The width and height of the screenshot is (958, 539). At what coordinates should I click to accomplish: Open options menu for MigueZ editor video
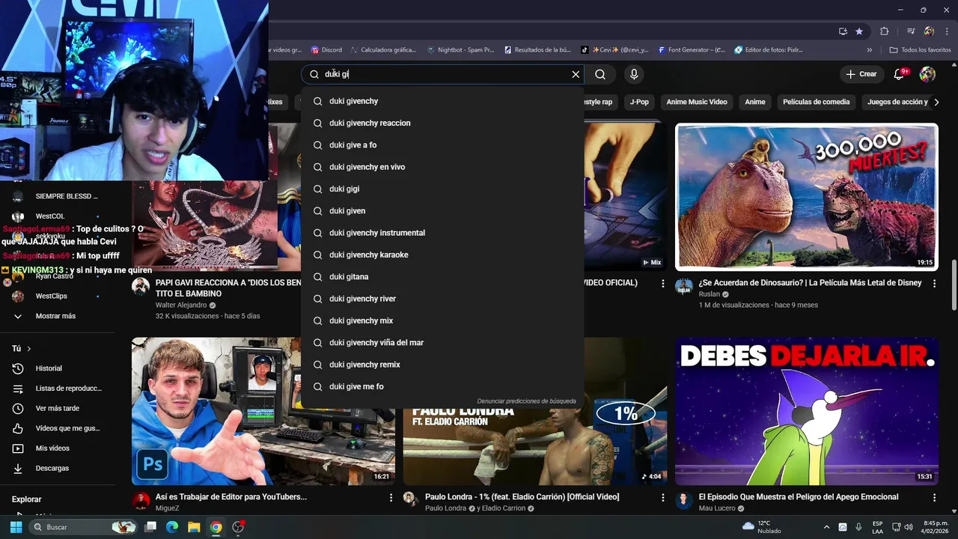(391, 497)
